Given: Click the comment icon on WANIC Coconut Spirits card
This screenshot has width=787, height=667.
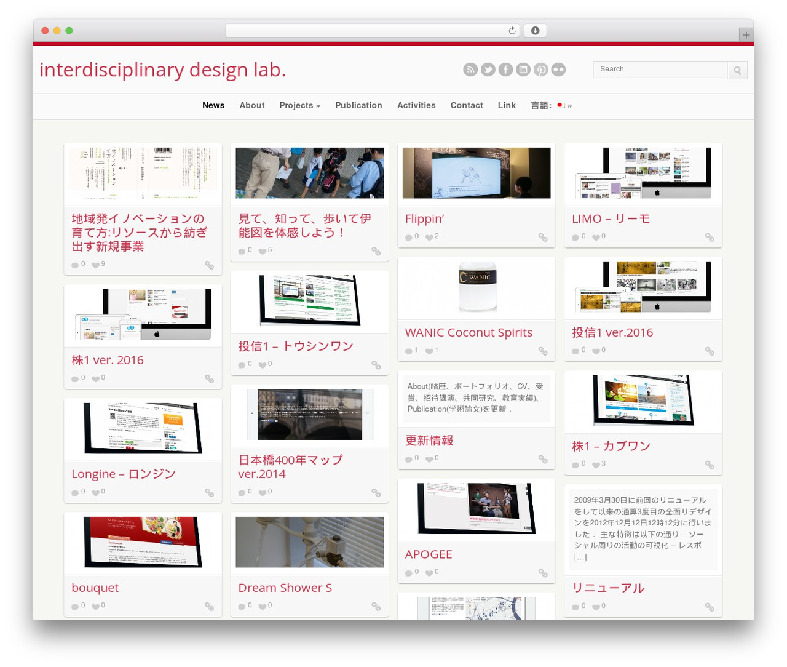Looking at the screenshot, I should coord(409,351).
